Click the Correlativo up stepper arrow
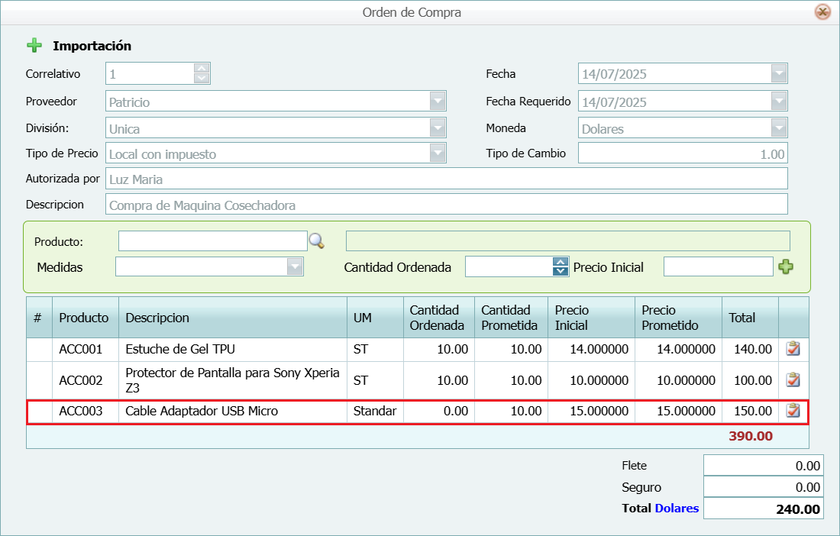Image resolution: width=840 pixels, height=536 pixels. [203, 69]
